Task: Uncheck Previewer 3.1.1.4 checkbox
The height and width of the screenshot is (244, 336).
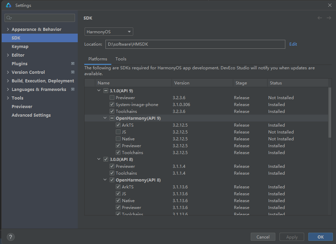Action: (112, 166)
